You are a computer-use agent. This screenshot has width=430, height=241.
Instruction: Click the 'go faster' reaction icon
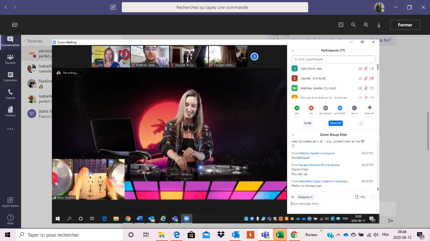pos(340,108)
